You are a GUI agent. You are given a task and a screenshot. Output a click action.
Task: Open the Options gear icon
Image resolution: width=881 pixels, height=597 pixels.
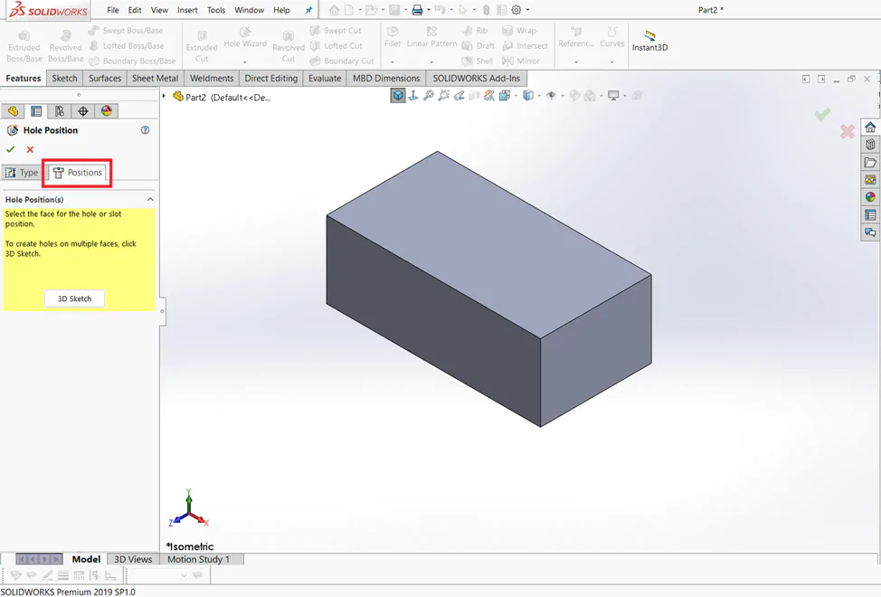coord(516,10)
